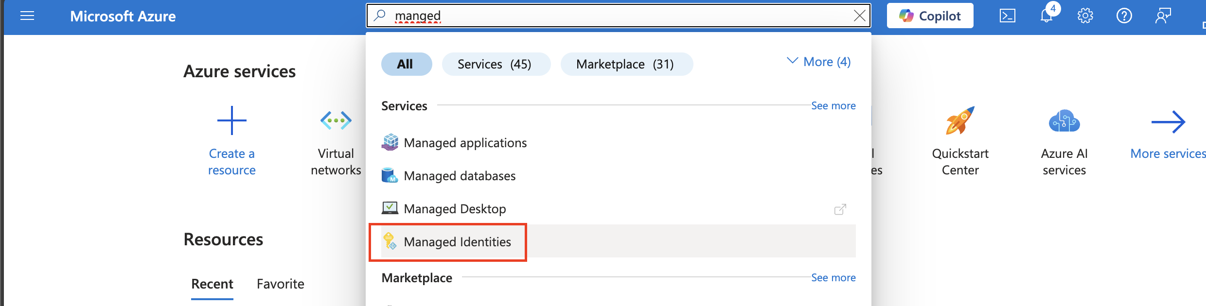Launch the Cloud Shell terminal icon
This screenshot has width=1206, height=306.
(x=1007, y=16)
